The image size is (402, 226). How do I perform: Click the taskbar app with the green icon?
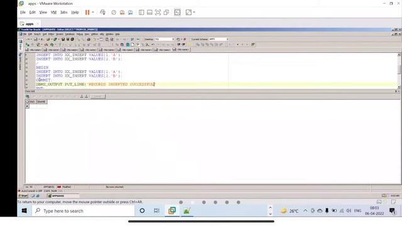point(187,211)
